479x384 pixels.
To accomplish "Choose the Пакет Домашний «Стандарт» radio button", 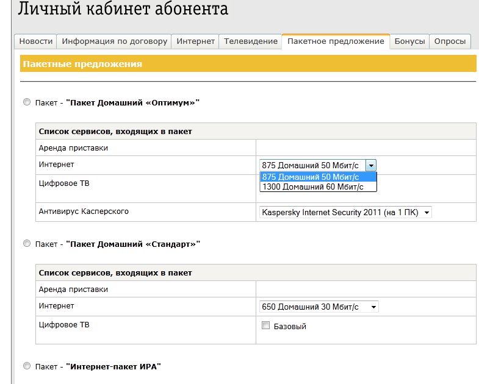I will tap(26, 244).
